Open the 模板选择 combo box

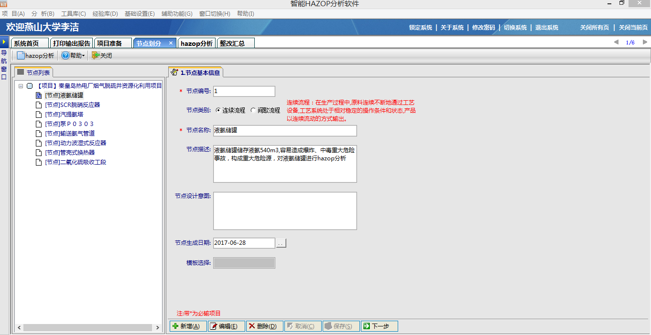(x=244, y=263)
